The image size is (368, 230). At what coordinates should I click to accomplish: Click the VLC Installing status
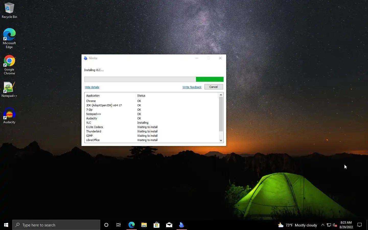(x=143, y=123)
